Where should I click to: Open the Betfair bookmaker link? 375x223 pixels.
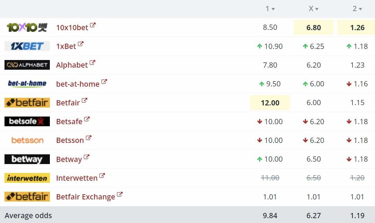point(68,103)
